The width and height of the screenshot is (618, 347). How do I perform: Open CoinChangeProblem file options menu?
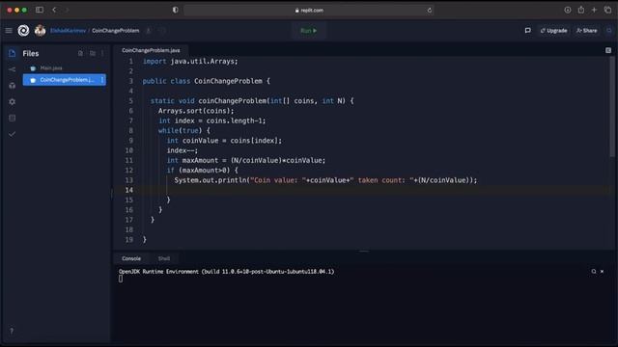[x=102, y=80]
